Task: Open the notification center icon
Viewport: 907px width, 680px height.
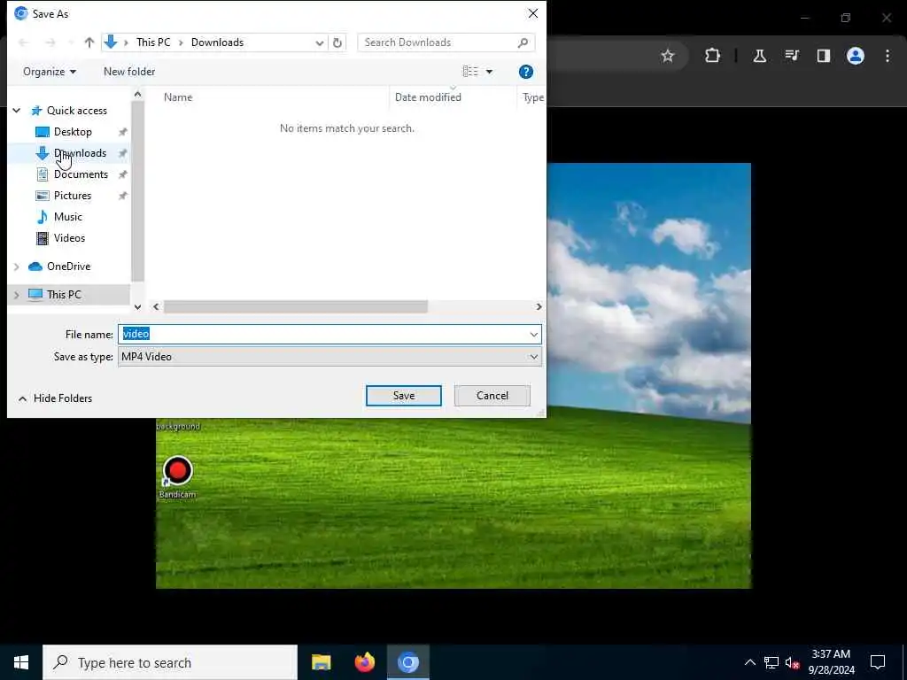Action: [x=878, y=662]
